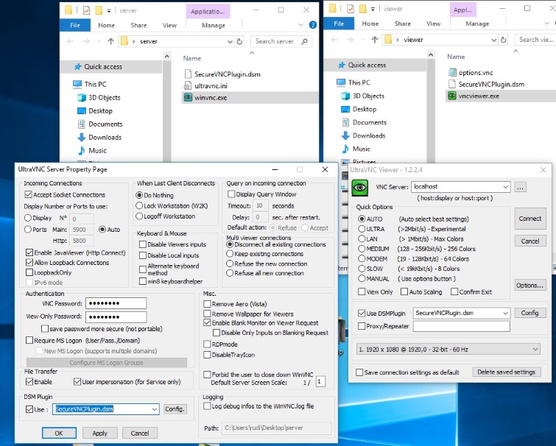Expand ribbon chevron in server window
Screen dimensions: 556x446
tap(300, 25)
